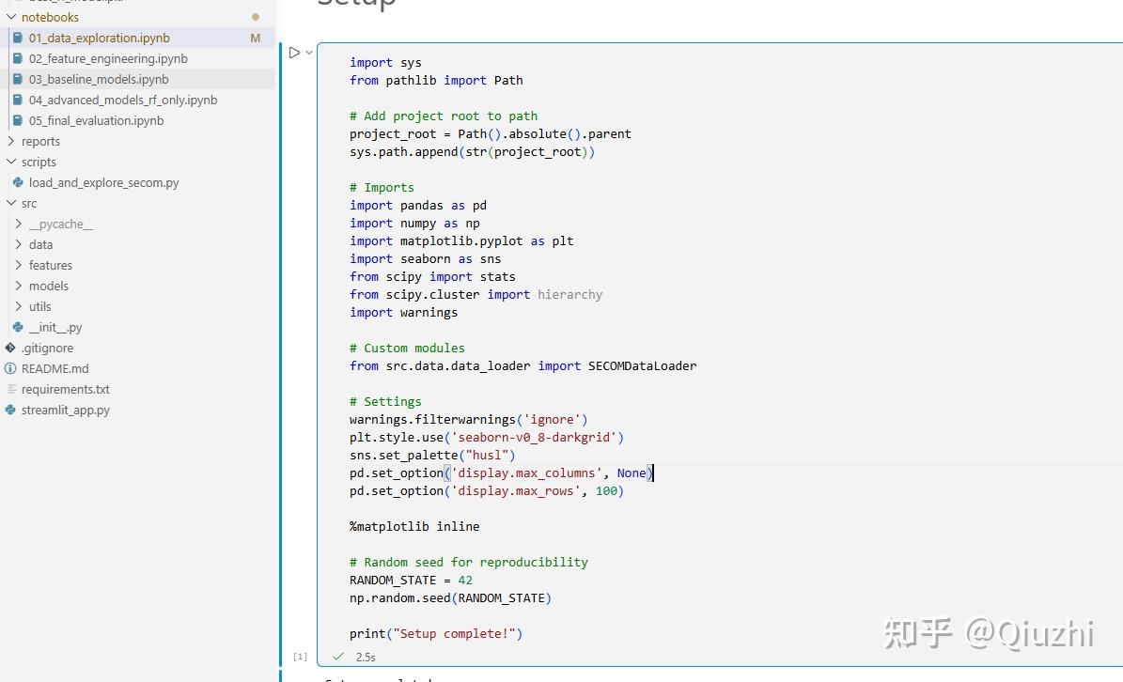This screenshot has height=682, width=1123.
Task: Expand the reports folder
Action: tap(10, 141)
